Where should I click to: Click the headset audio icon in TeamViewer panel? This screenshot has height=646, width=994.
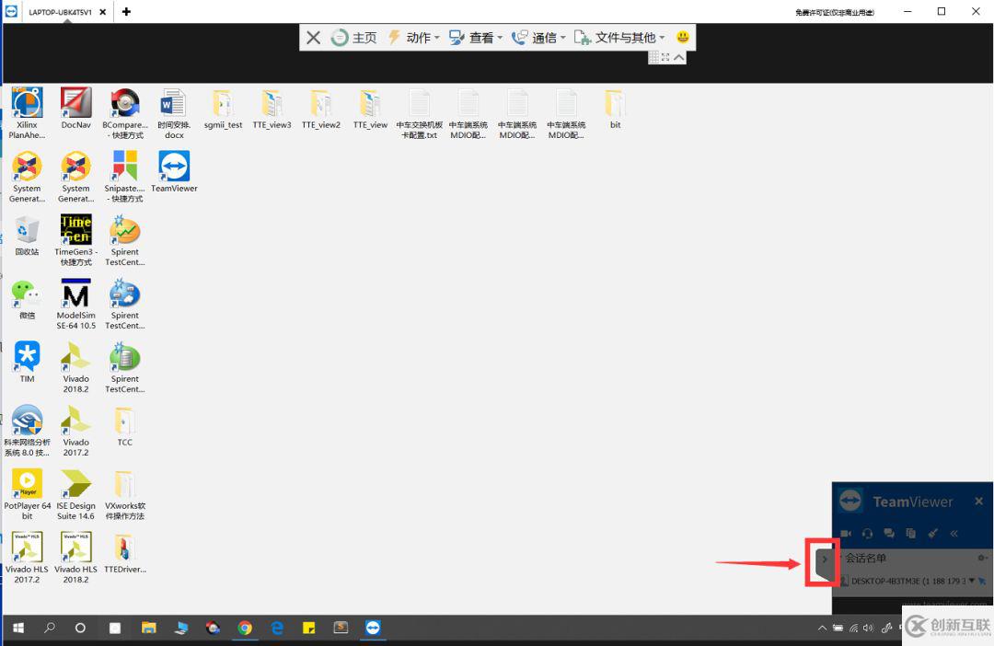(867, 533)
